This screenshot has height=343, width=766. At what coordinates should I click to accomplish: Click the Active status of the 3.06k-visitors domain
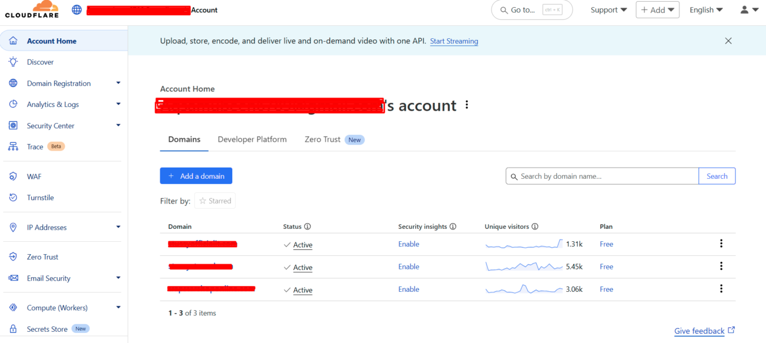tap(303, 290)
